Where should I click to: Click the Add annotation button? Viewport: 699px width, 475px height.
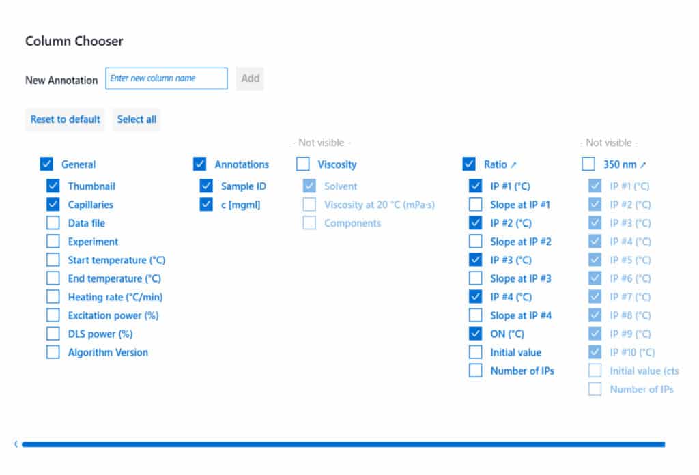tap(251, 78)
